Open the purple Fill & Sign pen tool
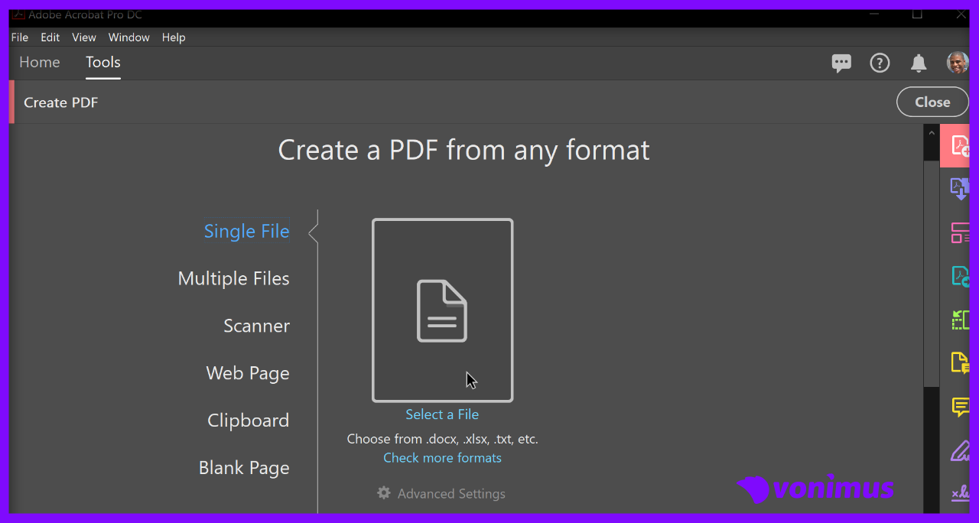This screenshot has width=979, height=523. (x=959, y=450)
